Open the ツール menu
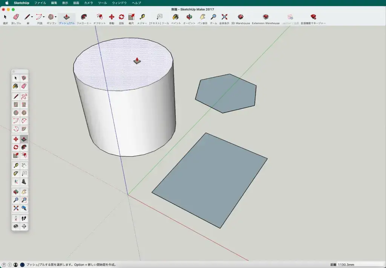Viewport: 386px width, 268px height. (x=103, y=3)
